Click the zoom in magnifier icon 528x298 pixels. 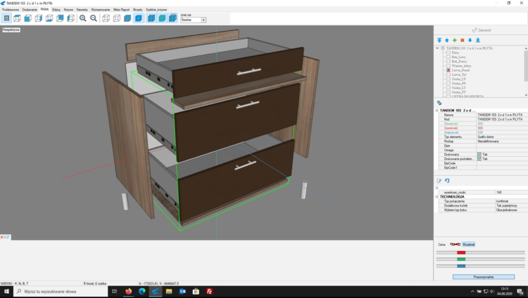point(82,18)
